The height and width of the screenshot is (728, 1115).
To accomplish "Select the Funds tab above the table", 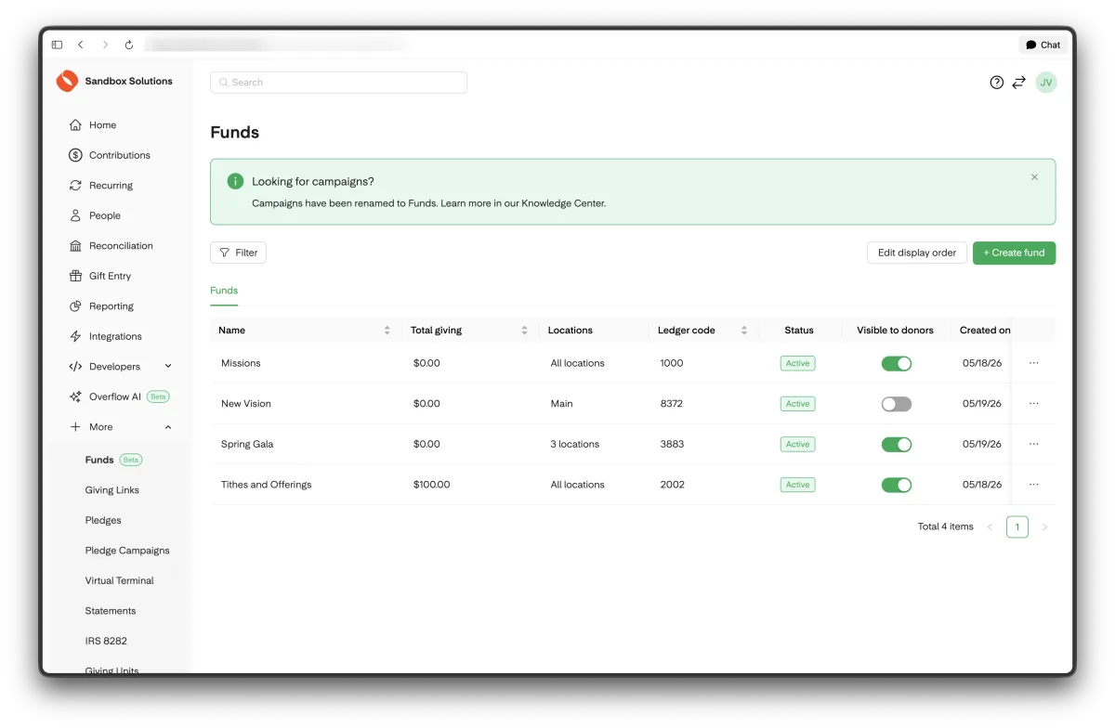I will point(224,291).
